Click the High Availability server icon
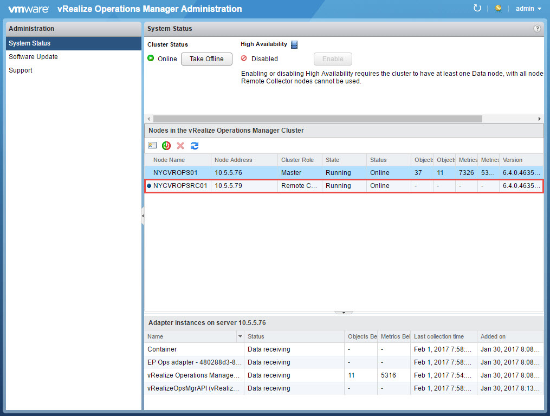This screenshot has height=416, width=550. (294, 44)
